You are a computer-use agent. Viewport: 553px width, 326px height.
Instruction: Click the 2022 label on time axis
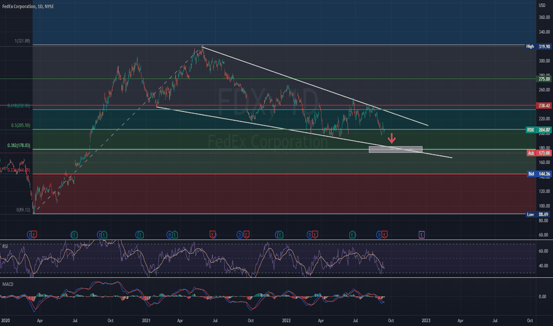pos(287,320)
